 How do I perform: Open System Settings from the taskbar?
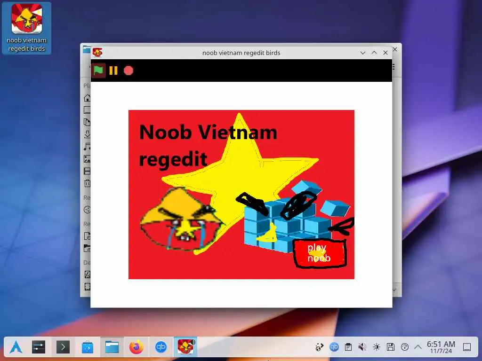point(39,347)
